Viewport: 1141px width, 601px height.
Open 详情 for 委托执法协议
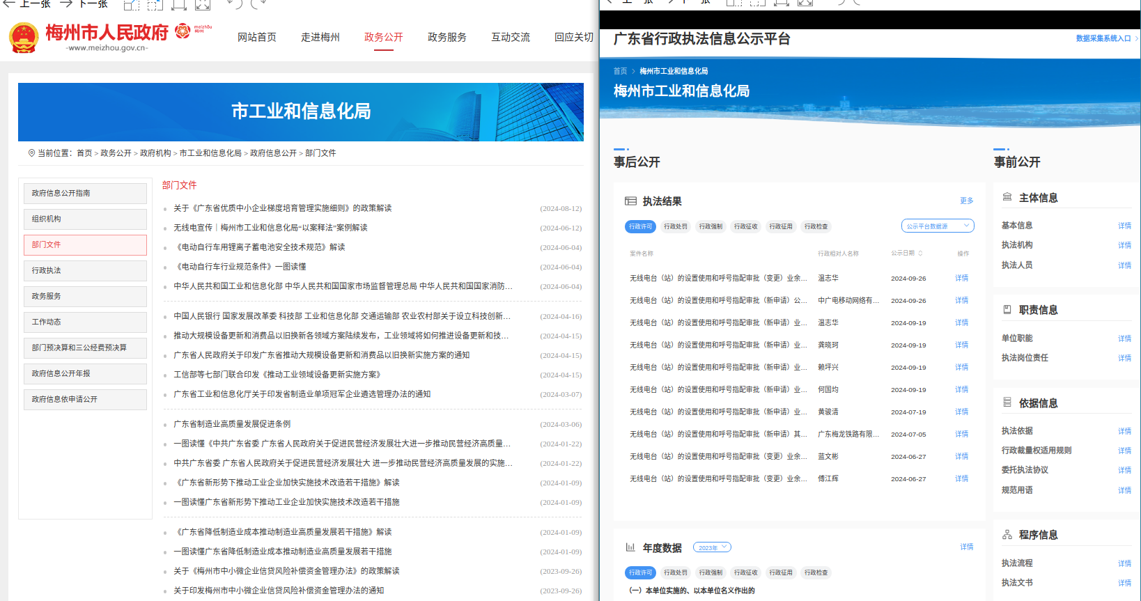1125,470
